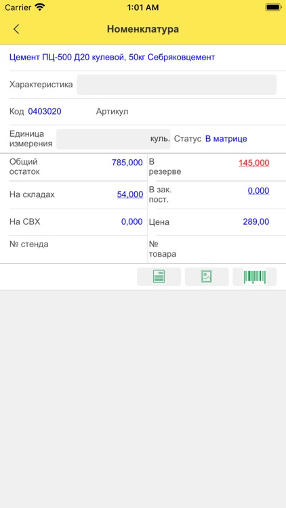This screenshot has height=508, width=286.
Task: Tap the status value В матрице
Action: point(226,139)
